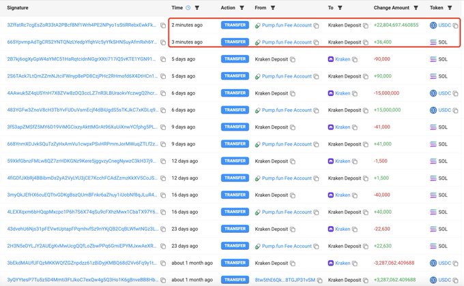Copy Kraken Deposit sender address in -90,000 row
This screenshot has width=464, height=286.
(x=293, y=60)
